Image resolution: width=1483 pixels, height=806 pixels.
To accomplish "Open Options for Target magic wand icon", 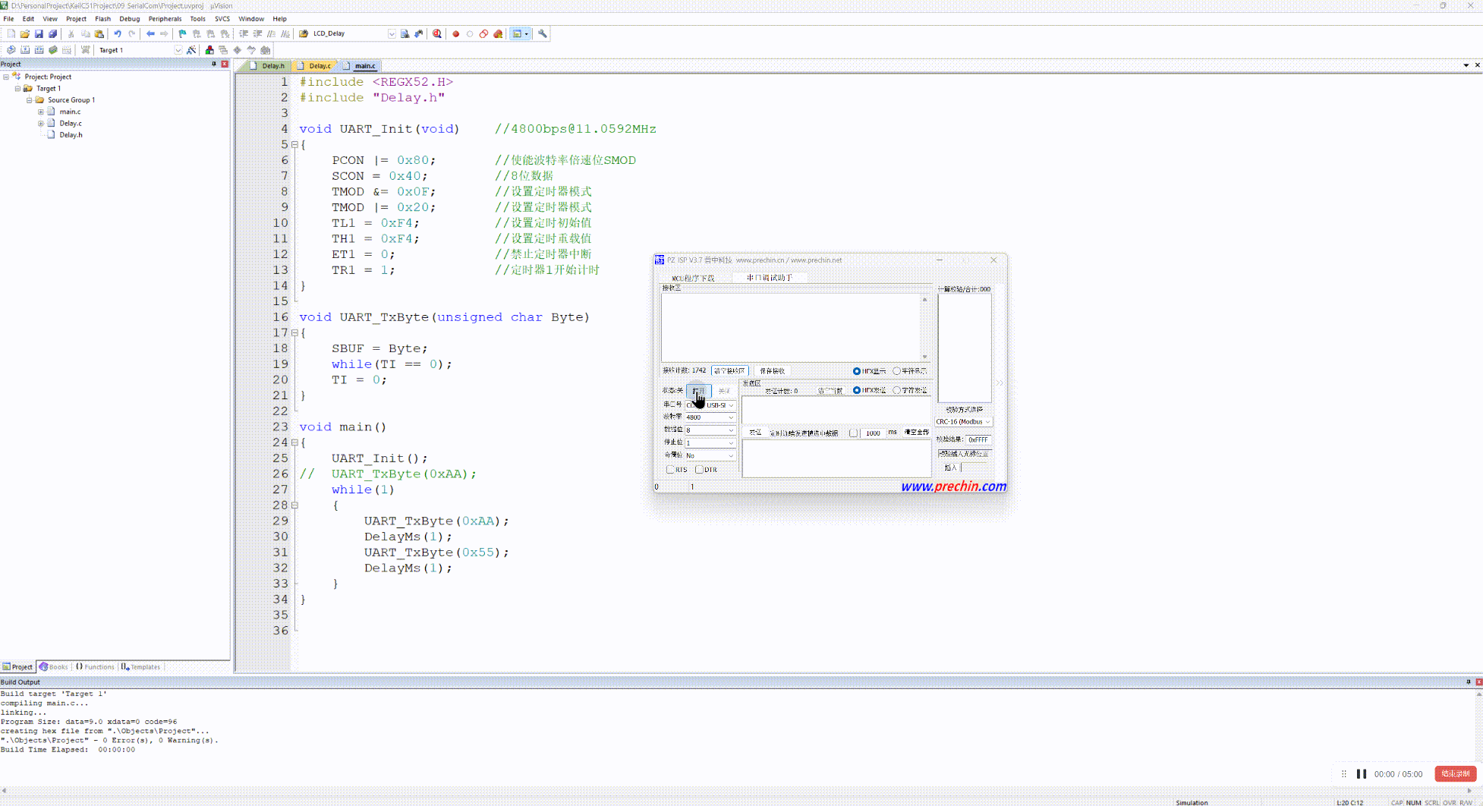I will [191, 50].
